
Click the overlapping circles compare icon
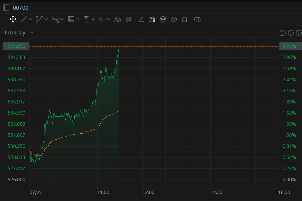(x=198, y=19)
